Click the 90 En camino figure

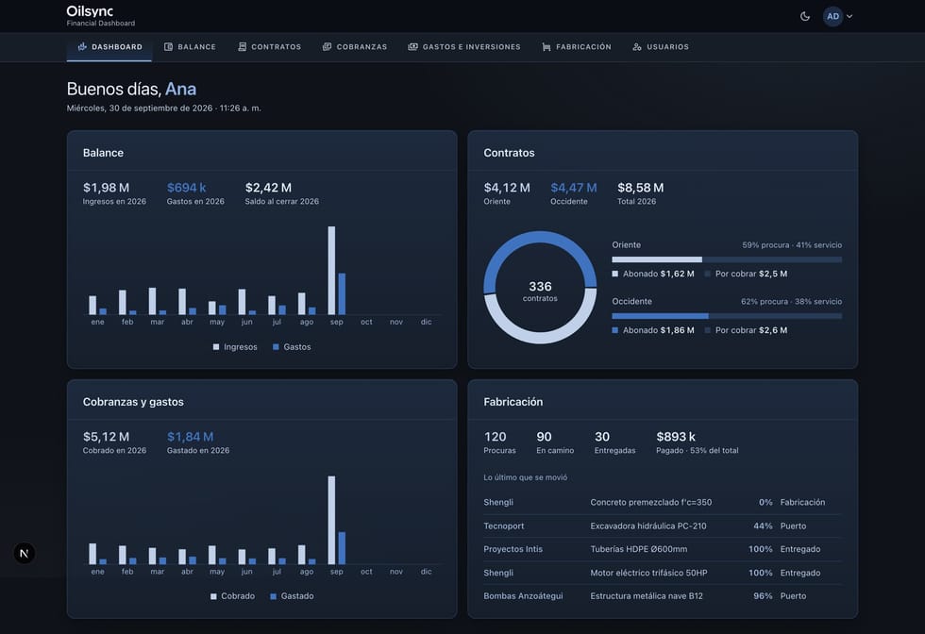tap(544, 437)
